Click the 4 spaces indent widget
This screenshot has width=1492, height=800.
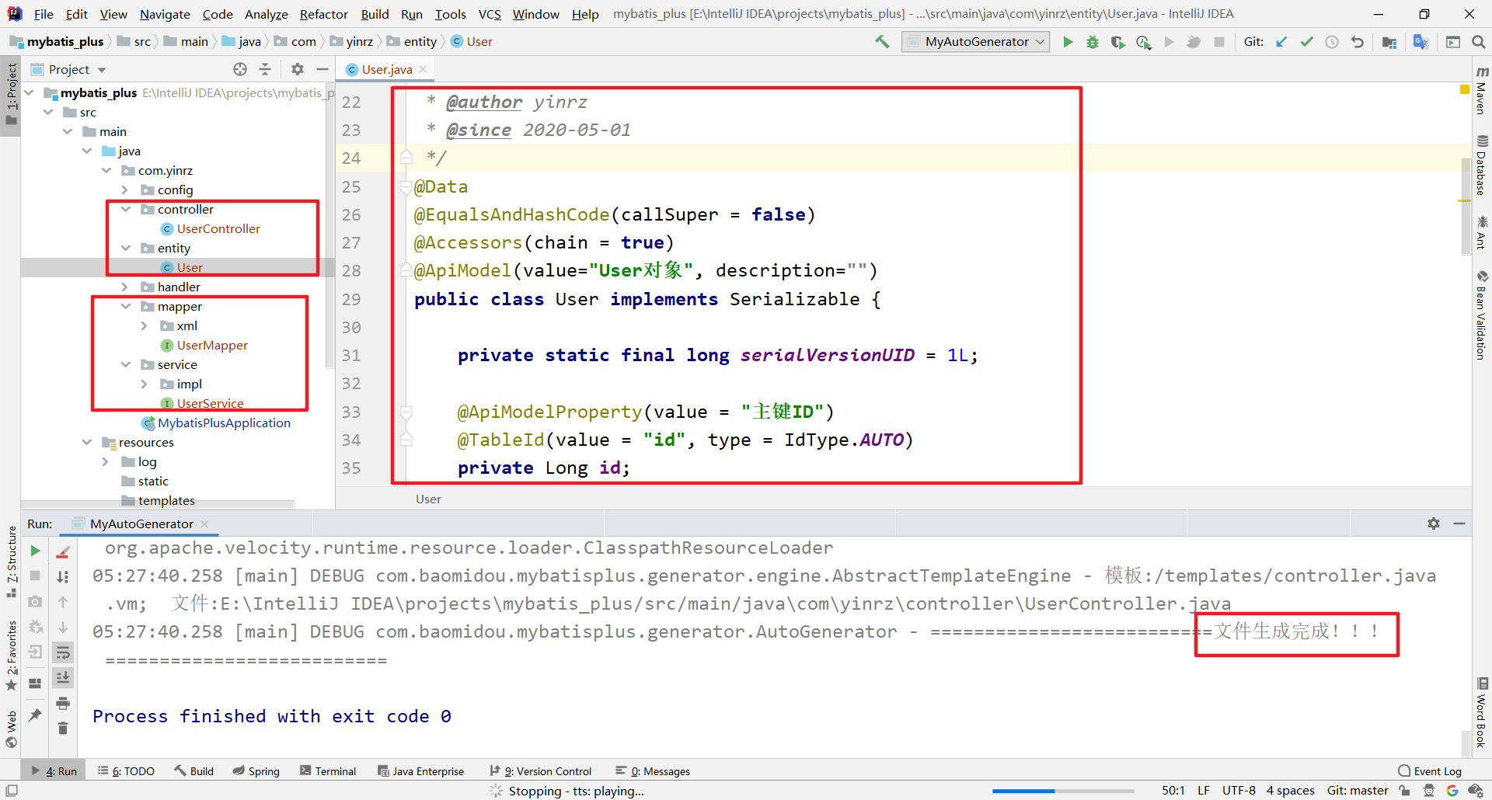(x=1291, y=791)
